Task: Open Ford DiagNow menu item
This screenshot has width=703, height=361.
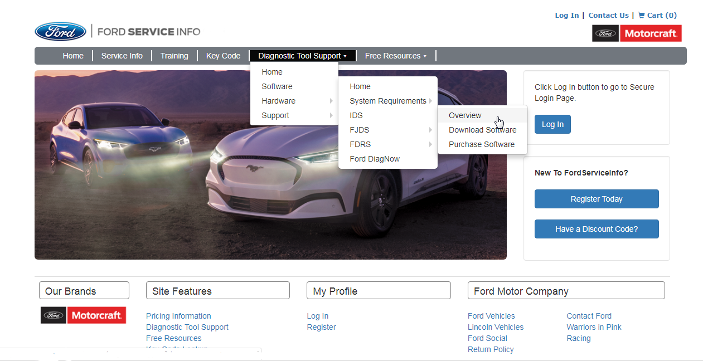Action: coord(375,159)
